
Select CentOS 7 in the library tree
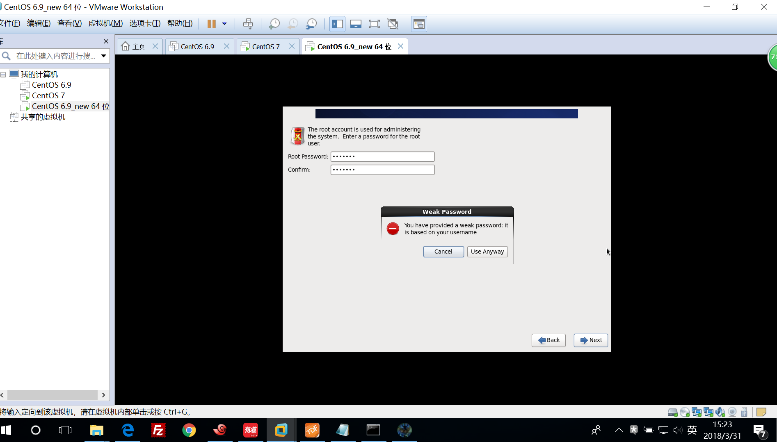click(x=48, y=95)
